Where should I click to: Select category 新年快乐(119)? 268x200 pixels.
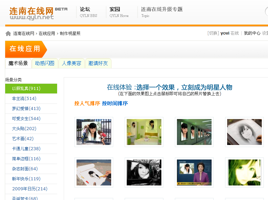point(31,179)
